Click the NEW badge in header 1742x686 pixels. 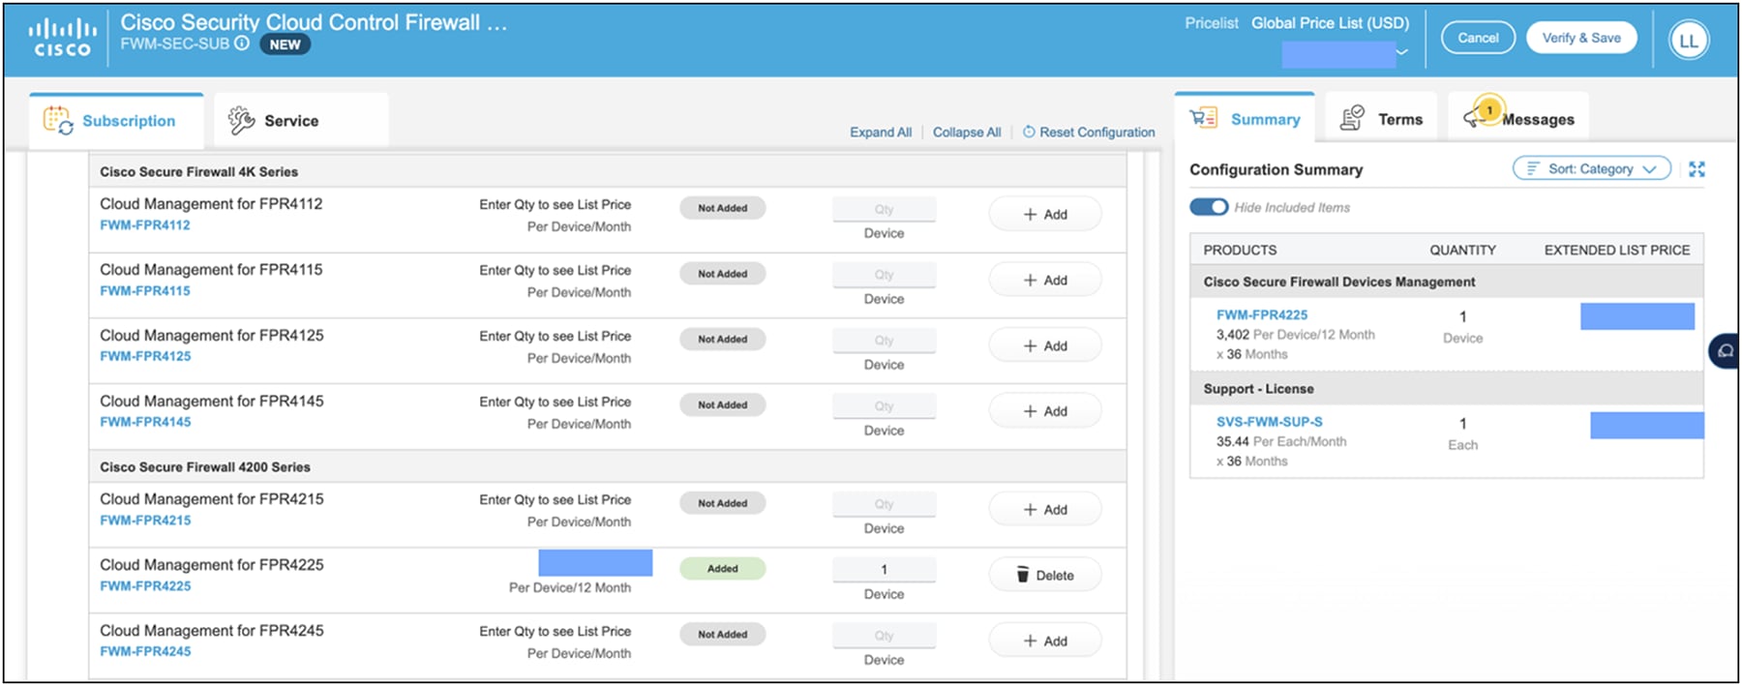click(285, 45)
